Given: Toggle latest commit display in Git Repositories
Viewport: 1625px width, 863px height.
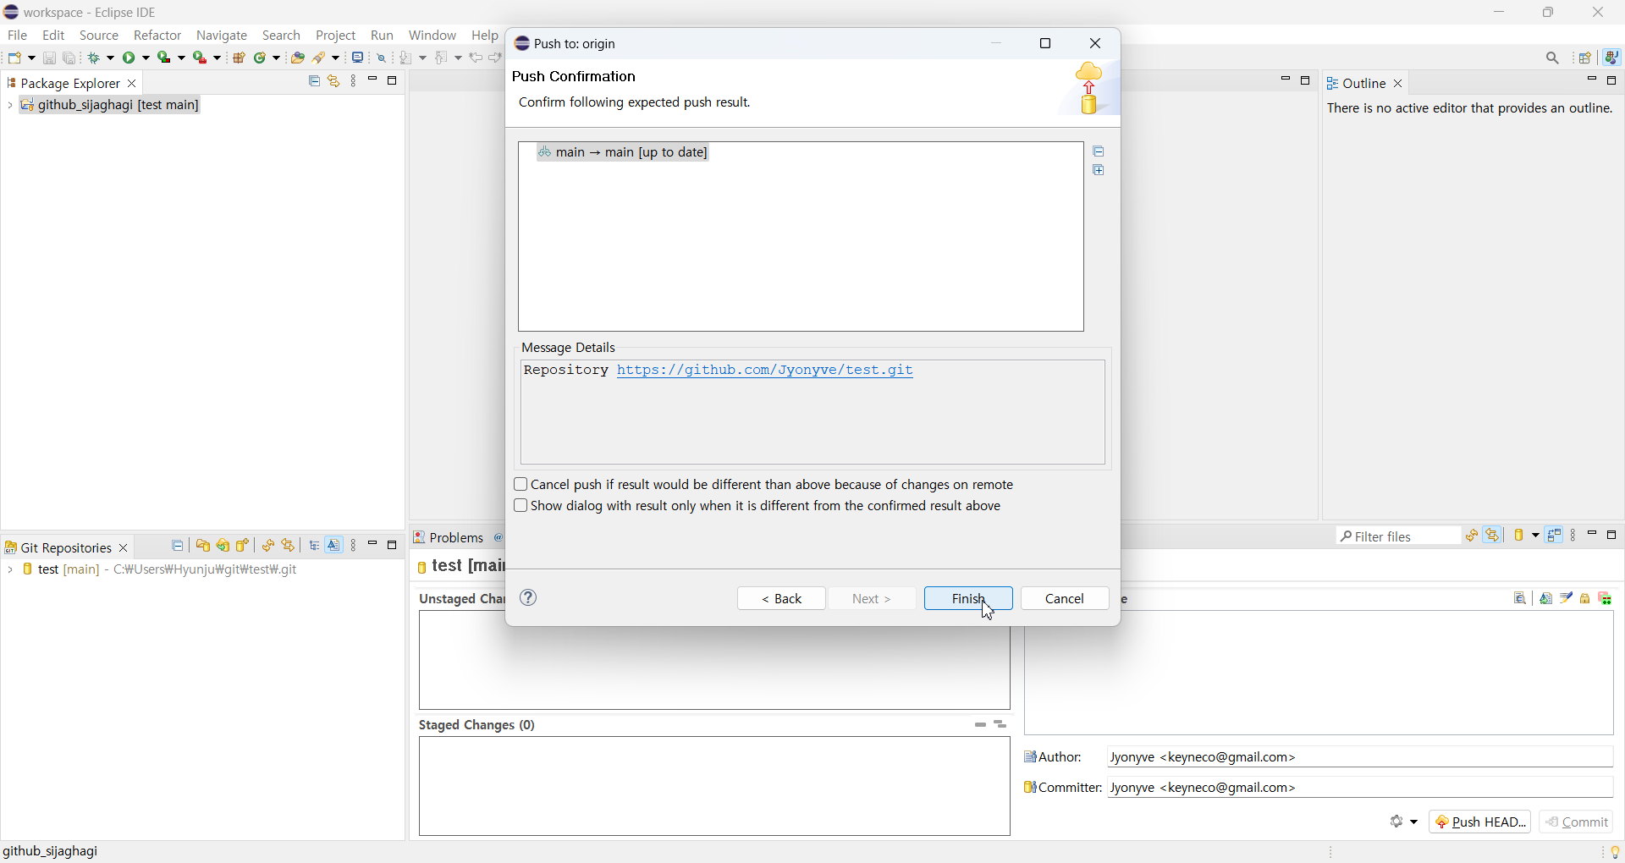Looking at the screenshot, I should pyautogui.click(x=334, y=547).
